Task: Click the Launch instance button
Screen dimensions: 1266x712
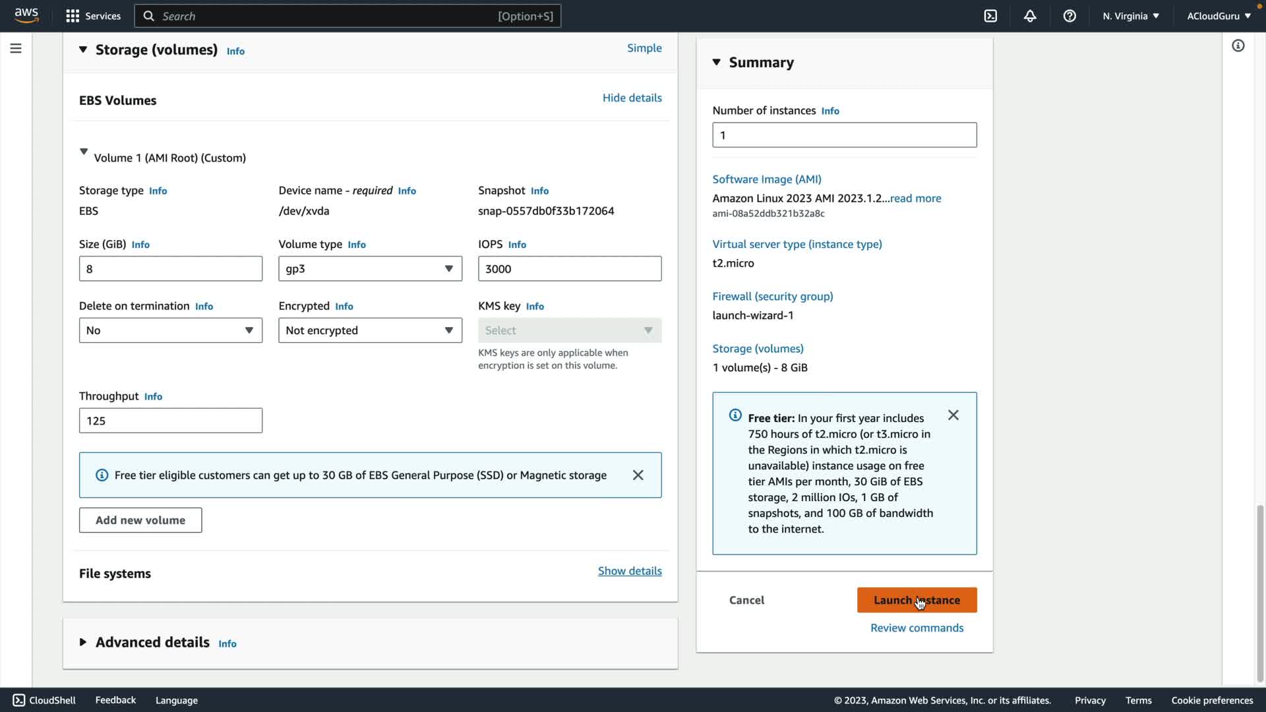Action: [917, 600]
